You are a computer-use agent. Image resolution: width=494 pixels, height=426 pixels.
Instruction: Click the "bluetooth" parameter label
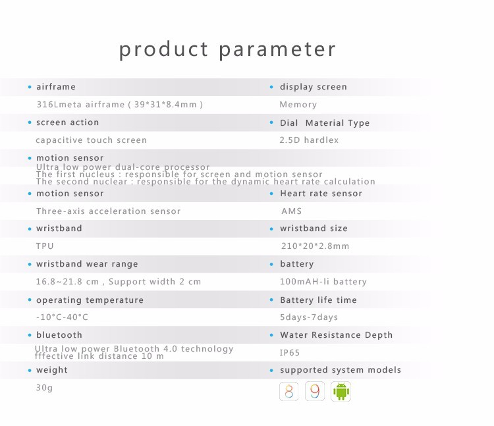point(59,335)
